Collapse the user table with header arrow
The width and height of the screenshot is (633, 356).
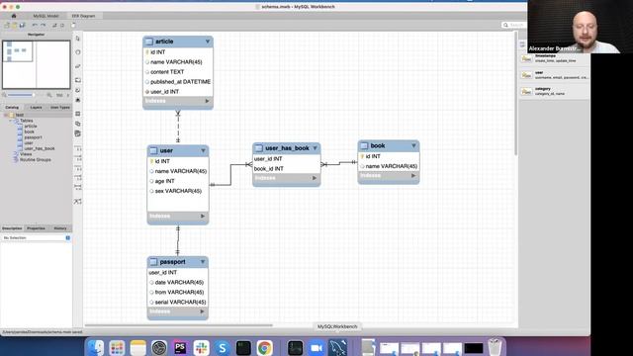click(203, 150)
